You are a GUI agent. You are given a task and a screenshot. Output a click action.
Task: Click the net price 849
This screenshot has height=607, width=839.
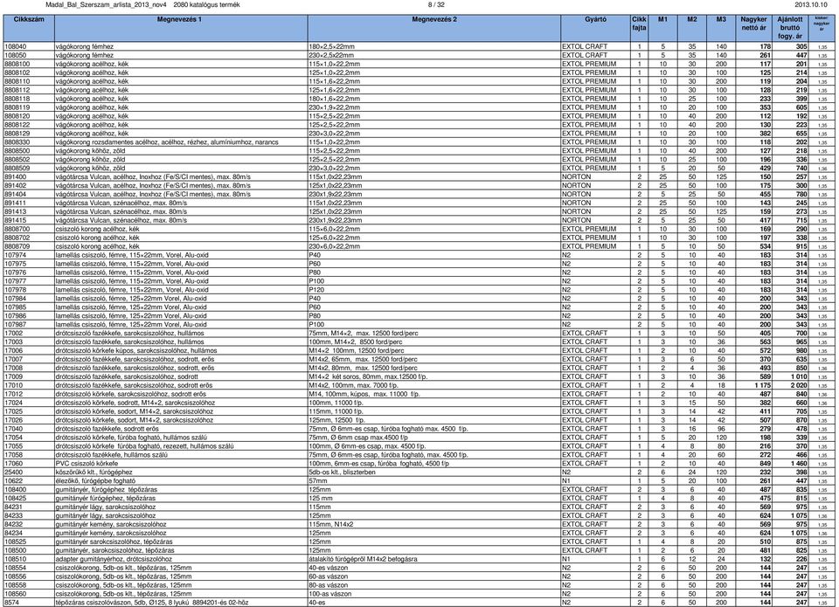pos(766,464)
